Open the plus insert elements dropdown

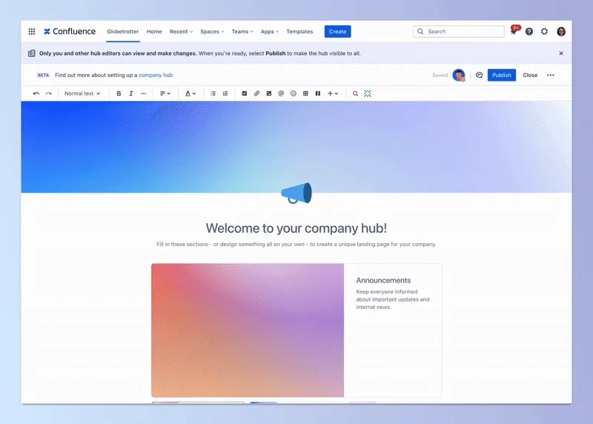pos(333,93)
